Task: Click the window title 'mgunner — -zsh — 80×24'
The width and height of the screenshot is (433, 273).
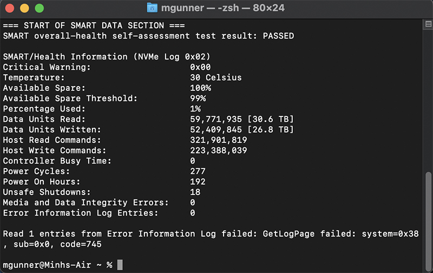Action: click(x=222, y=8)
